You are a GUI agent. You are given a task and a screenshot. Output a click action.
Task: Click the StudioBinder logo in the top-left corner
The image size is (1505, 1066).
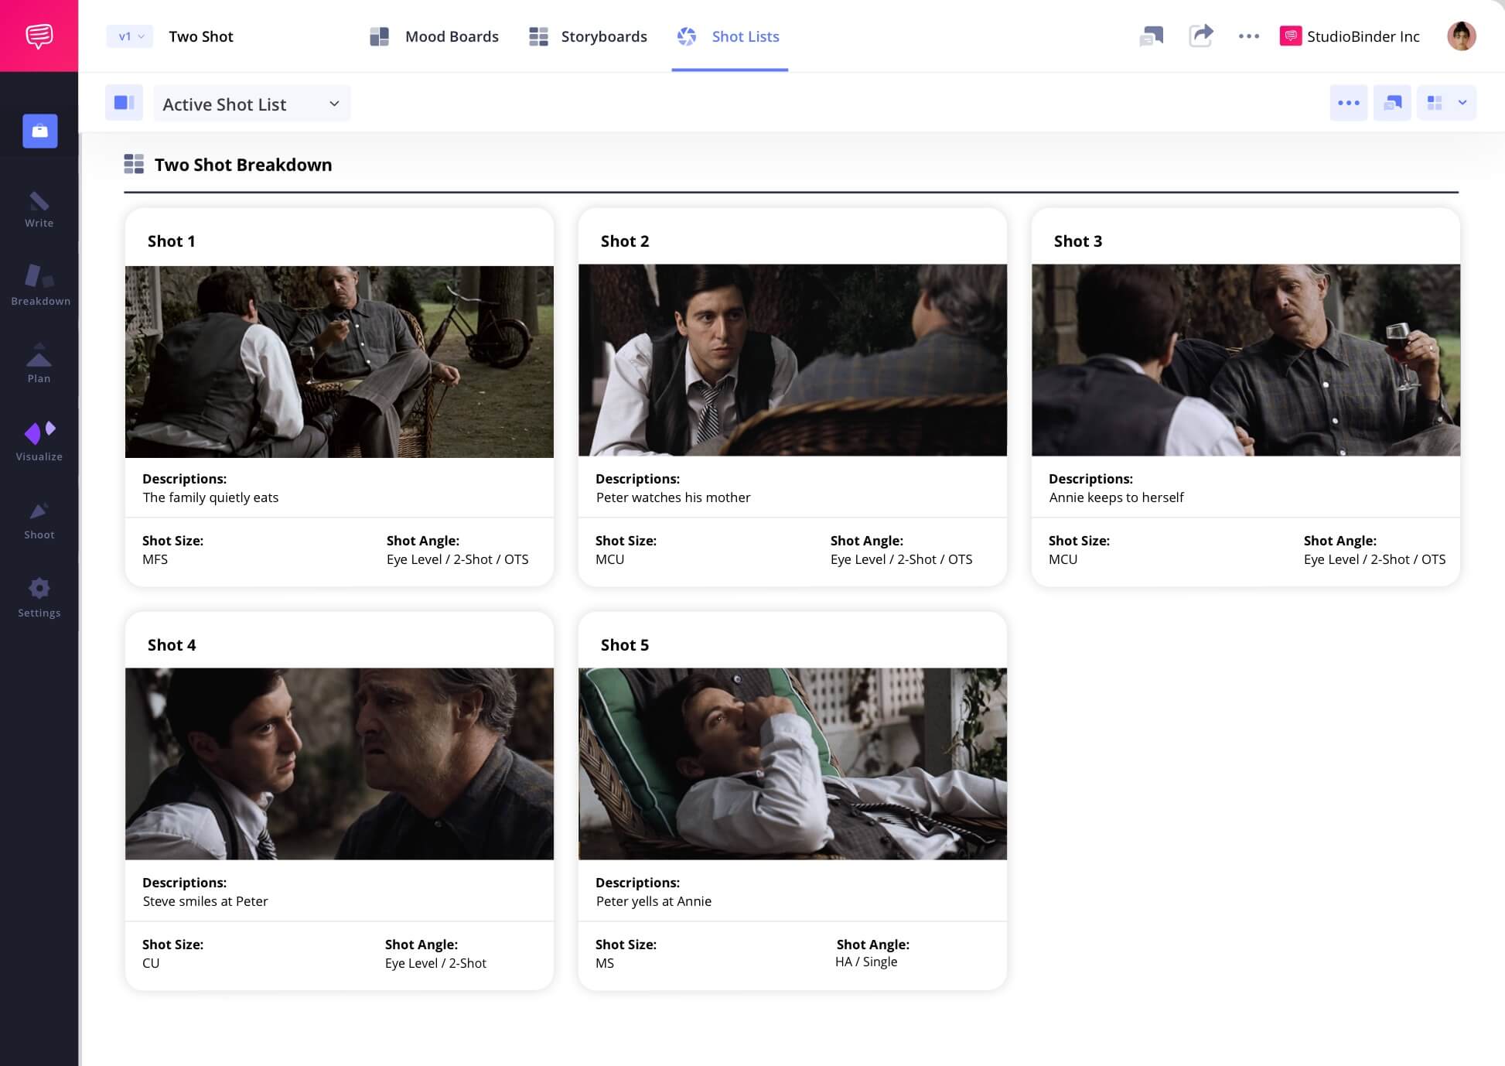pos(39,35)
